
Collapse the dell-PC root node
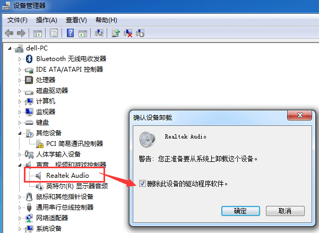click(x=10, y=48)
